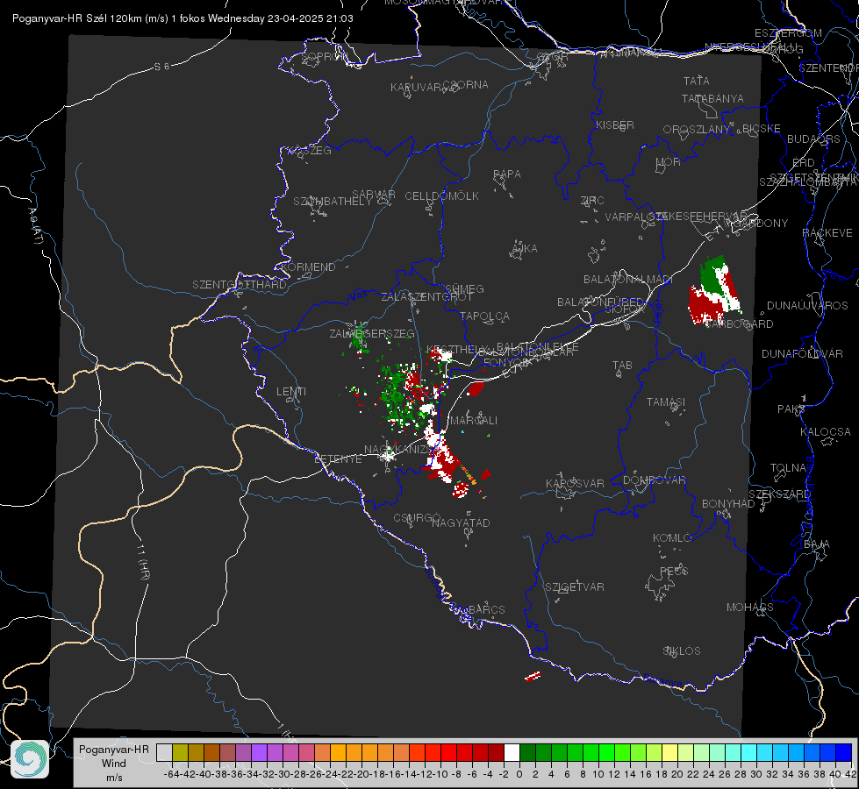Click the KAPUVÁR label
Screen dimensions: 859x789
point(417,87)
